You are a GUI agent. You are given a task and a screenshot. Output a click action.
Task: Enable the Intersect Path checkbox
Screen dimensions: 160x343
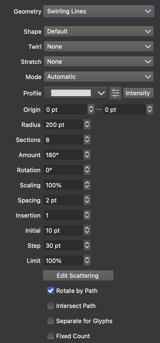click(x=51, y=306)
